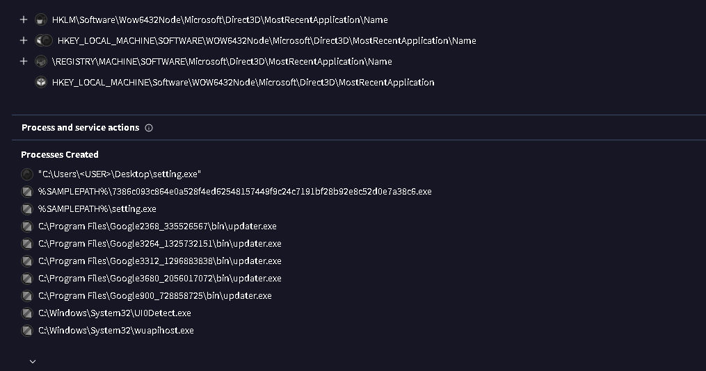Click sandbox icon beside Desktop\setting.exe process

[27, 174]
